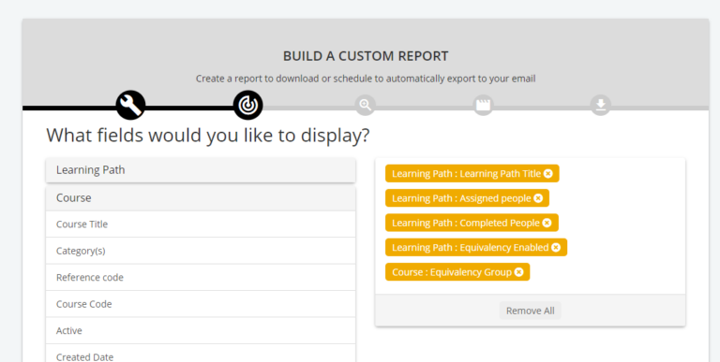Remove Assigned people tag using x icon
The height and width of the screenshot is (362, 720).
click(538, 198)
